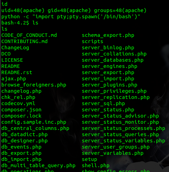
Task: Click the python pty spawn command line
Action: pos(71,17)
